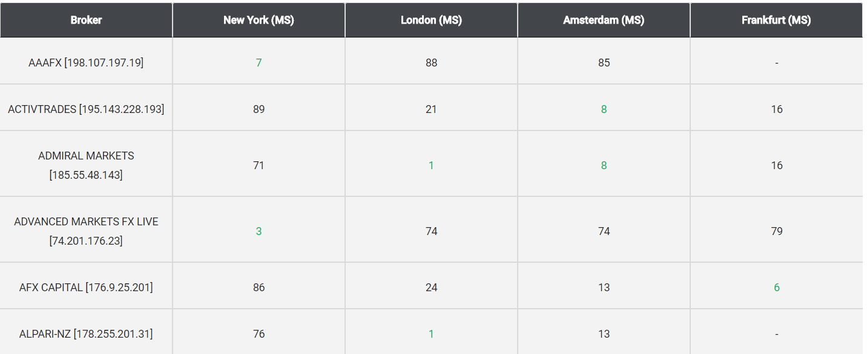Screen dimensions: 867x354
Task: Click the London (MS) column header
Action: [431, 20]
